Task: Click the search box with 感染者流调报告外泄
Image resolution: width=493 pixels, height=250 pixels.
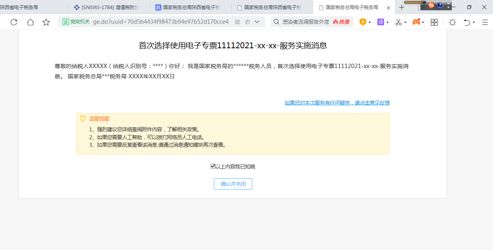Action: click(x=305, y=22)
